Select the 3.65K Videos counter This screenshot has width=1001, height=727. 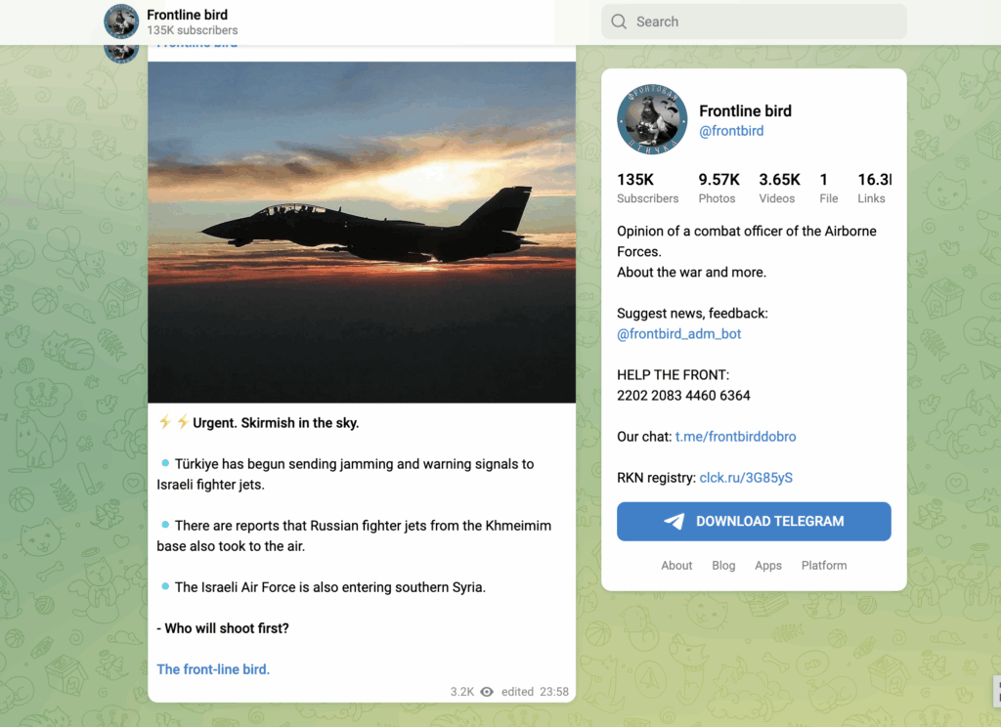coord(779,189)
